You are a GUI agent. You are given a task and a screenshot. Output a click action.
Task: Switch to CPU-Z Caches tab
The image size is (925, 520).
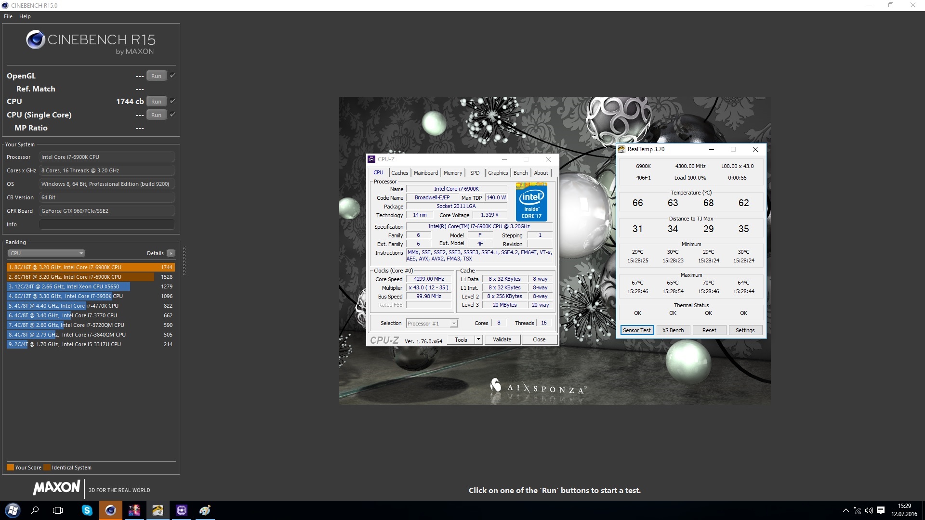tap(399, 173)
